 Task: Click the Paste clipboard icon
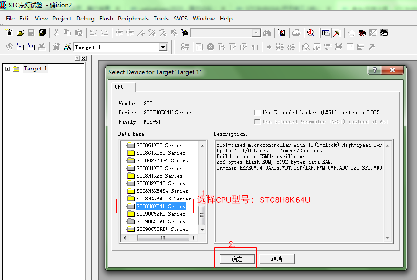(x=78, y=33)
